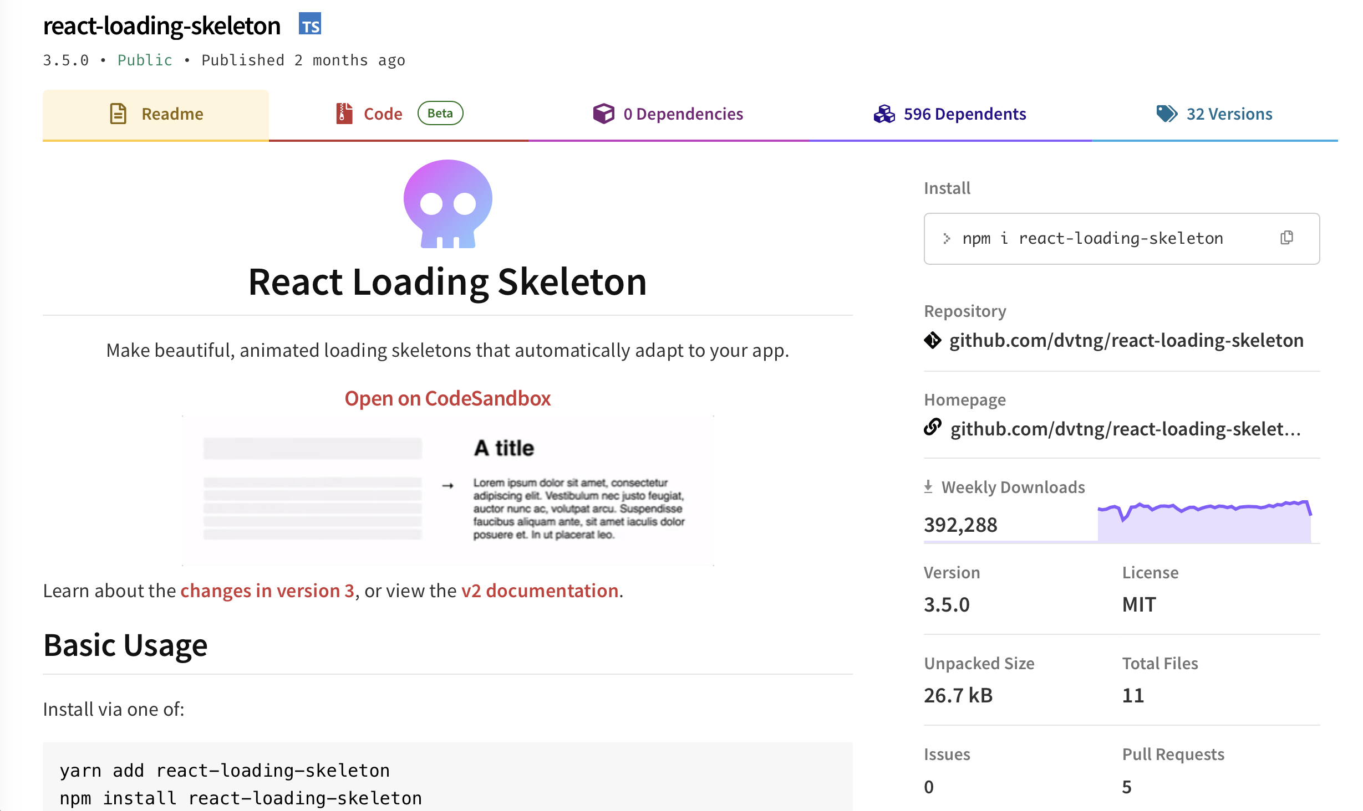
Task: Click the TypeScript TS badge icon
Action: 310,24
